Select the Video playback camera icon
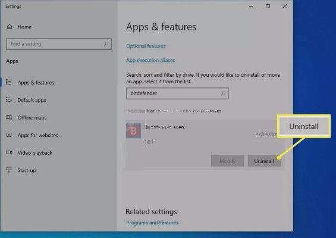Screen dimensions: 336x238 point(9,152)
